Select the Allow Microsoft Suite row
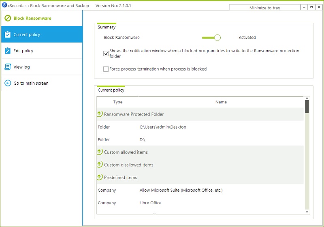Screen dimensions: 324x227 point(200,190)
